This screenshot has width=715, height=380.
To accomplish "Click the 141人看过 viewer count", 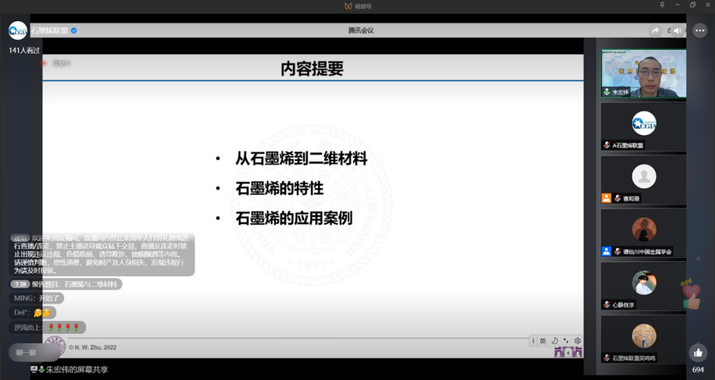I will (x=24, y=50).
